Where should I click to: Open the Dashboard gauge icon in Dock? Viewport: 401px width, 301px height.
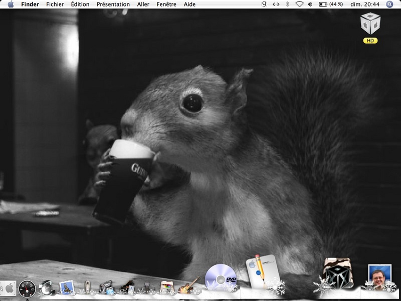pyautogui.click(x=27, y=288)
